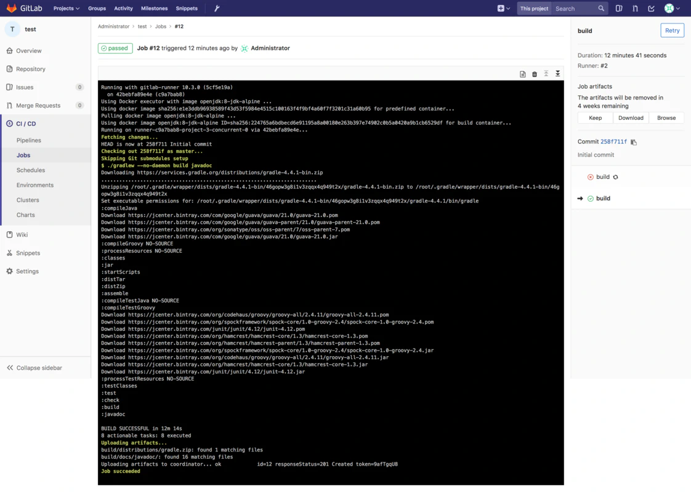Open the Todos icon in top bar
This screenshot has height=492, width=691.
pos(652,9)
